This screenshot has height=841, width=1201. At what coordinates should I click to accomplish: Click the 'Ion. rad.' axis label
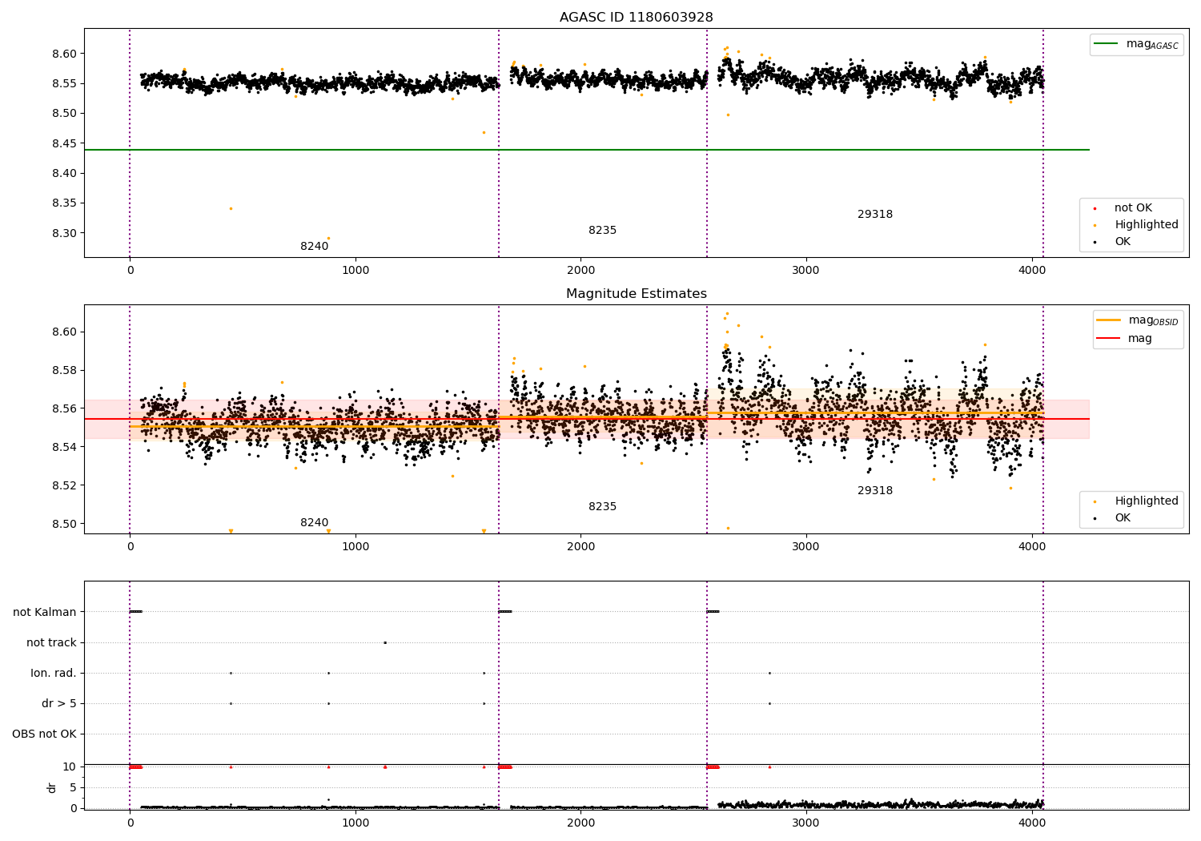click(x=54, y=673)
